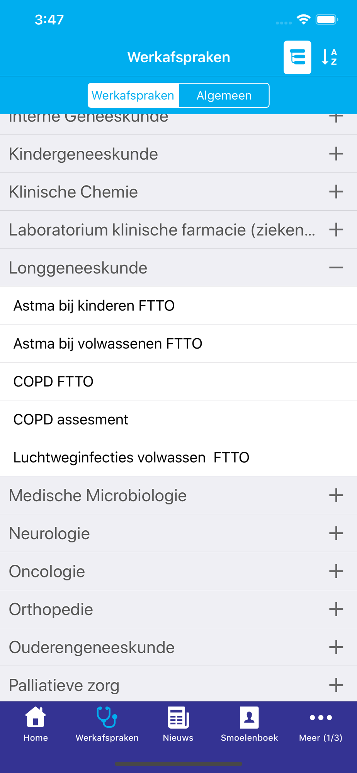Tap the grouped list view icon
Image resolution: width=357 pixels, height=773 pixels.
pos(297,57)
